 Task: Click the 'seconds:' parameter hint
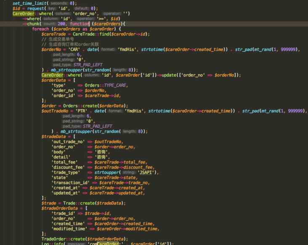[x=64, y=3]
